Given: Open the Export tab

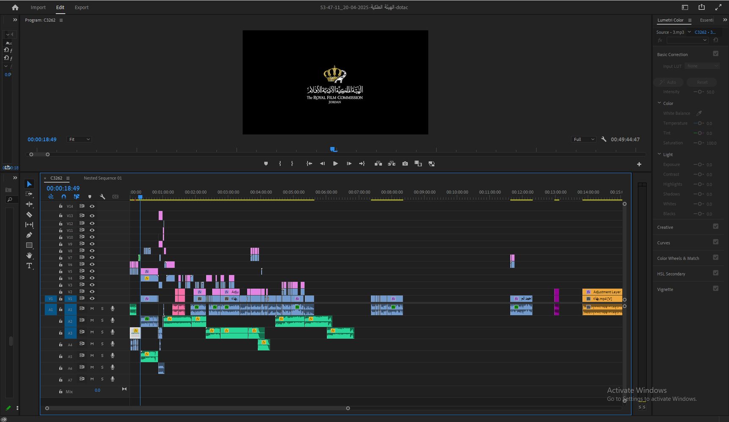Looking at the screenshot, I should [82, 7].
